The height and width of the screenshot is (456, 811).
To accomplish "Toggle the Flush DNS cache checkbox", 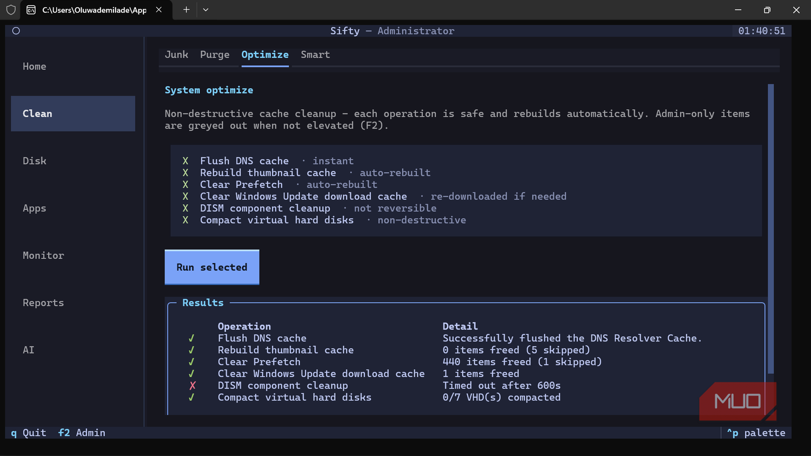I will (185, 161).
